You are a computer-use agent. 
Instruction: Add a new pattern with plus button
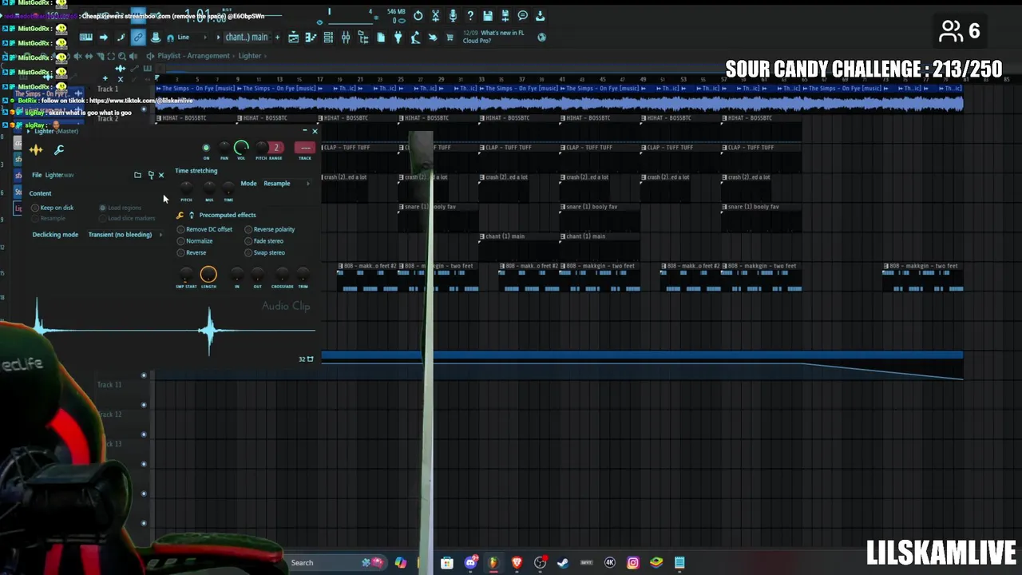(277, 37)
